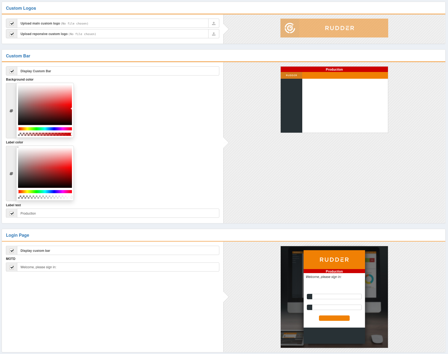Click the orange sign-in button in login preview
The image size is (448, 354).
334,318
